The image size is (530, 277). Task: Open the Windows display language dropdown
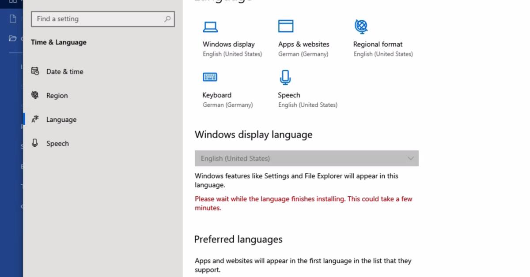(307, 158)
